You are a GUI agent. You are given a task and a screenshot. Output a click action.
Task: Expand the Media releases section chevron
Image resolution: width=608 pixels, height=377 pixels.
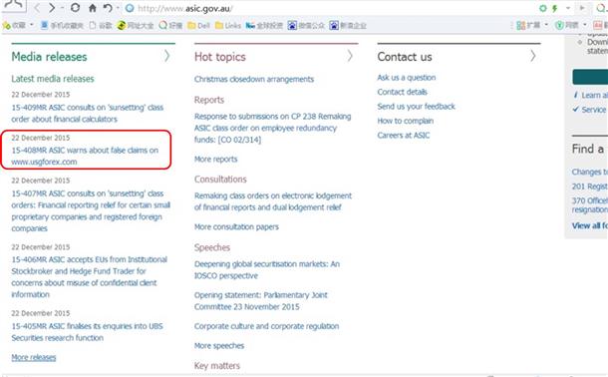coord(166,56)
